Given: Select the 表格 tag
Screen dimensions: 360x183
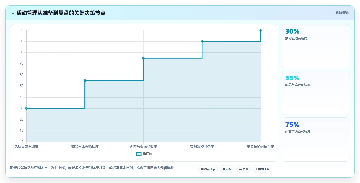Looking at the screenshot, I should click(x=227, y=169).
